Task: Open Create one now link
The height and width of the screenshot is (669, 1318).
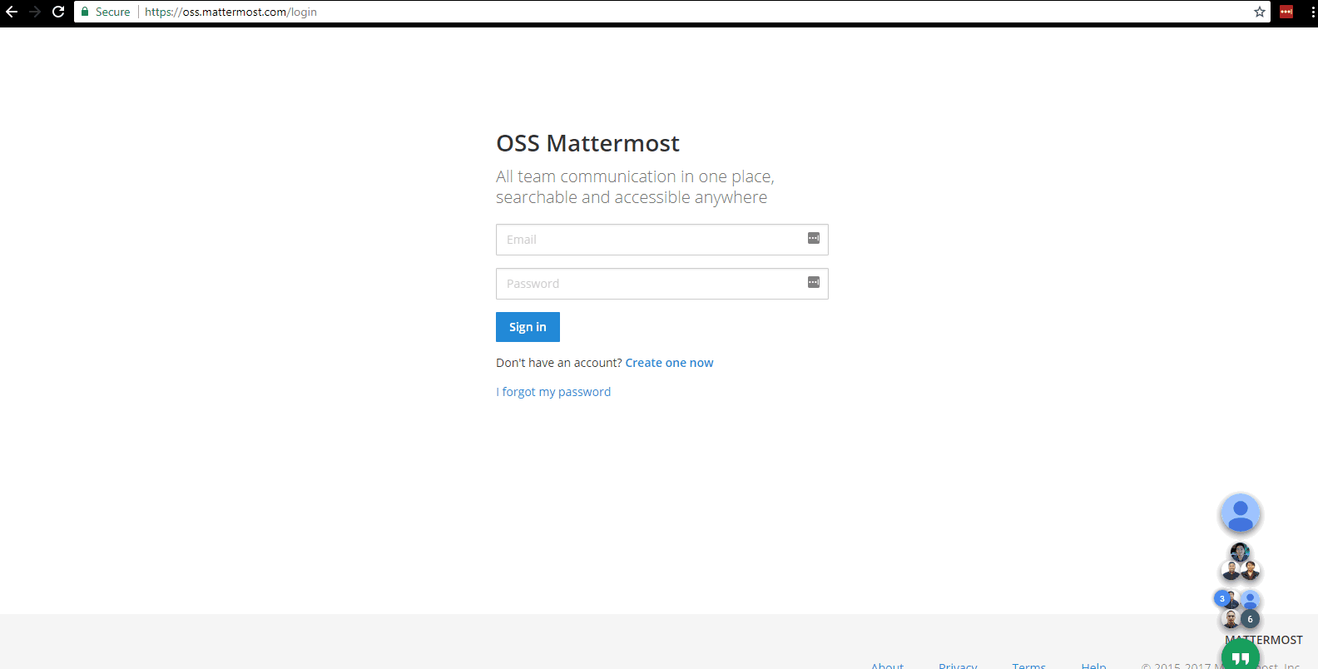Action: tap(669, 363)
